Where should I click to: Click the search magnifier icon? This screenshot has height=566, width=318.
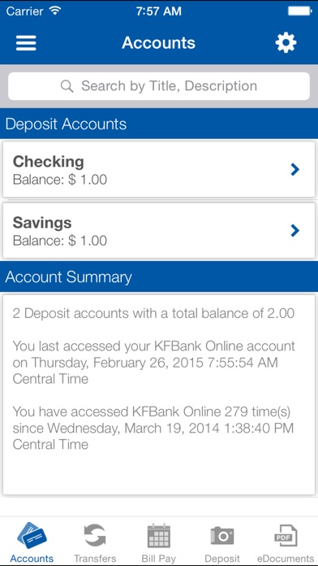click(x=67, y=86)
